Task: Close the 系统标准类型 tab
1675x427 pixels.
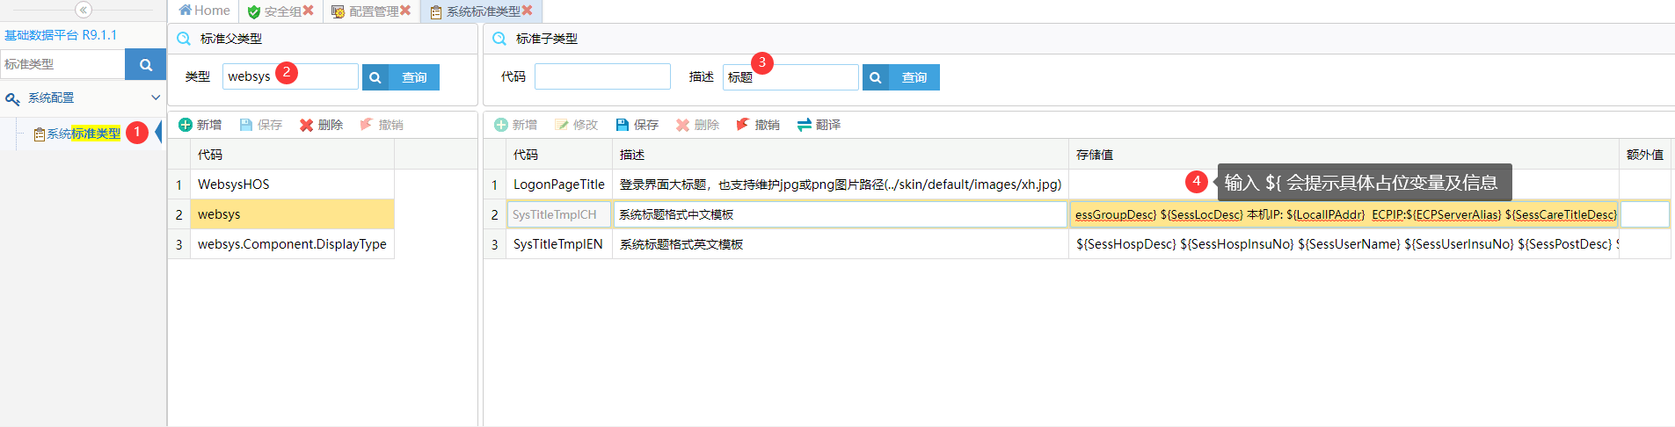Action: tap(527, 11)
